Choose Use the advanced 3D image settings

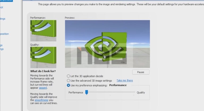(x=69, y=81)
